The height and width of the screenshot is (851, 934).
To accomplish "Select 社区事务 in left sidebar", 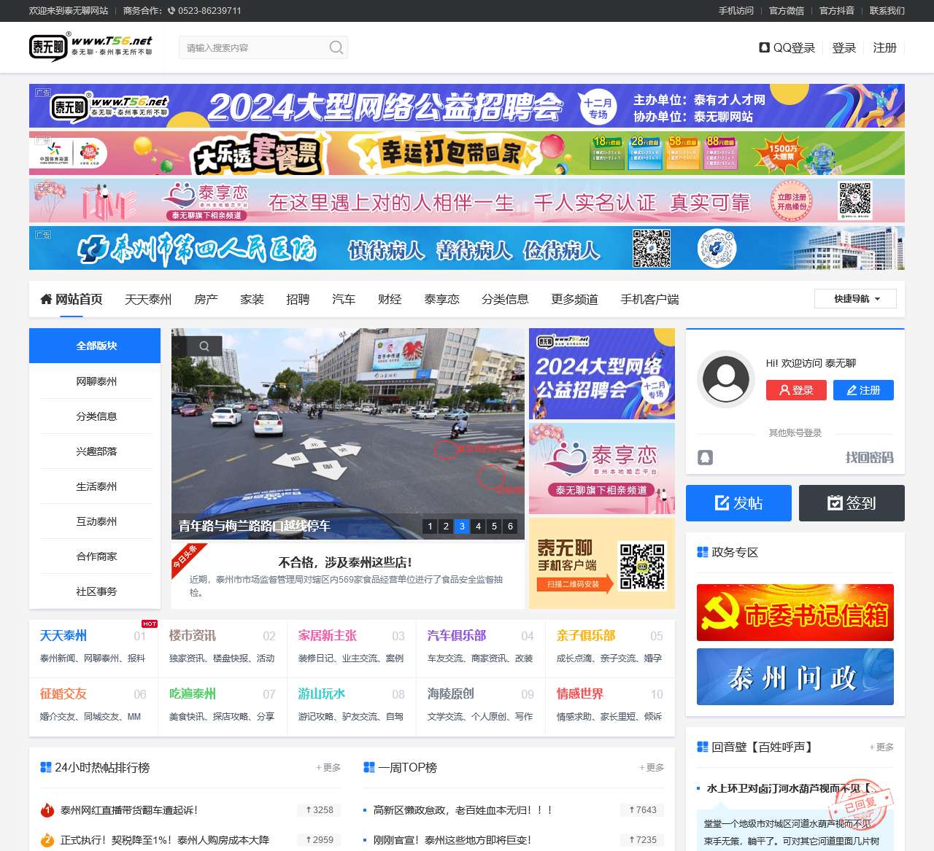I will [x=96, y=591].
